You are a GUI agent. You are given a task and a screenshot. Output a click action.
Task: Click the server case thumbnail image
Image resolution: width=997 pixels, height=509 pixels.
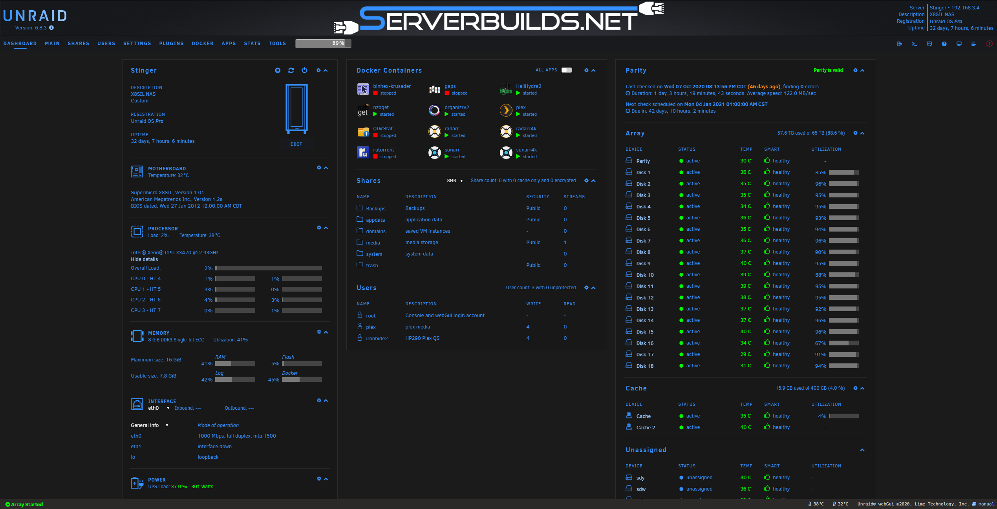point(296,109)
